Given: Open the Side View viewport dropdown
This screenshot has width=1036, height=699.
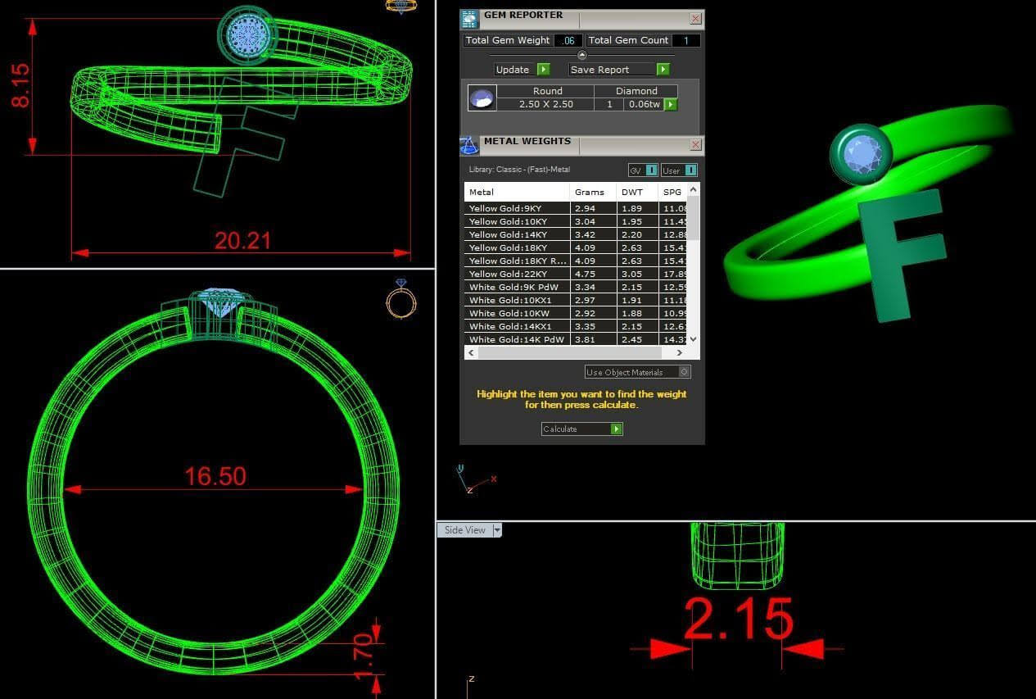Looking at the screenshot, I should pos(497,530).
